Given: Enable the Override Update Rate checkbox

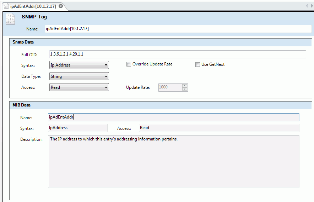Looking at the screenshot, I should pyautogui.click(x=129, y=64).
